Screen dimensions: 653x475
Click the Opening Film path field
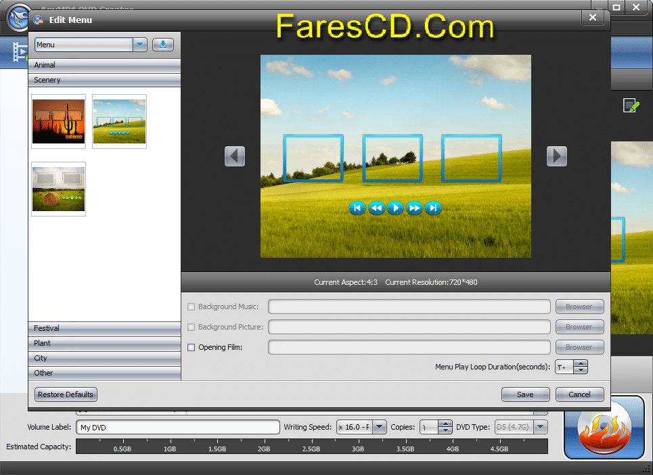point(409,347)
